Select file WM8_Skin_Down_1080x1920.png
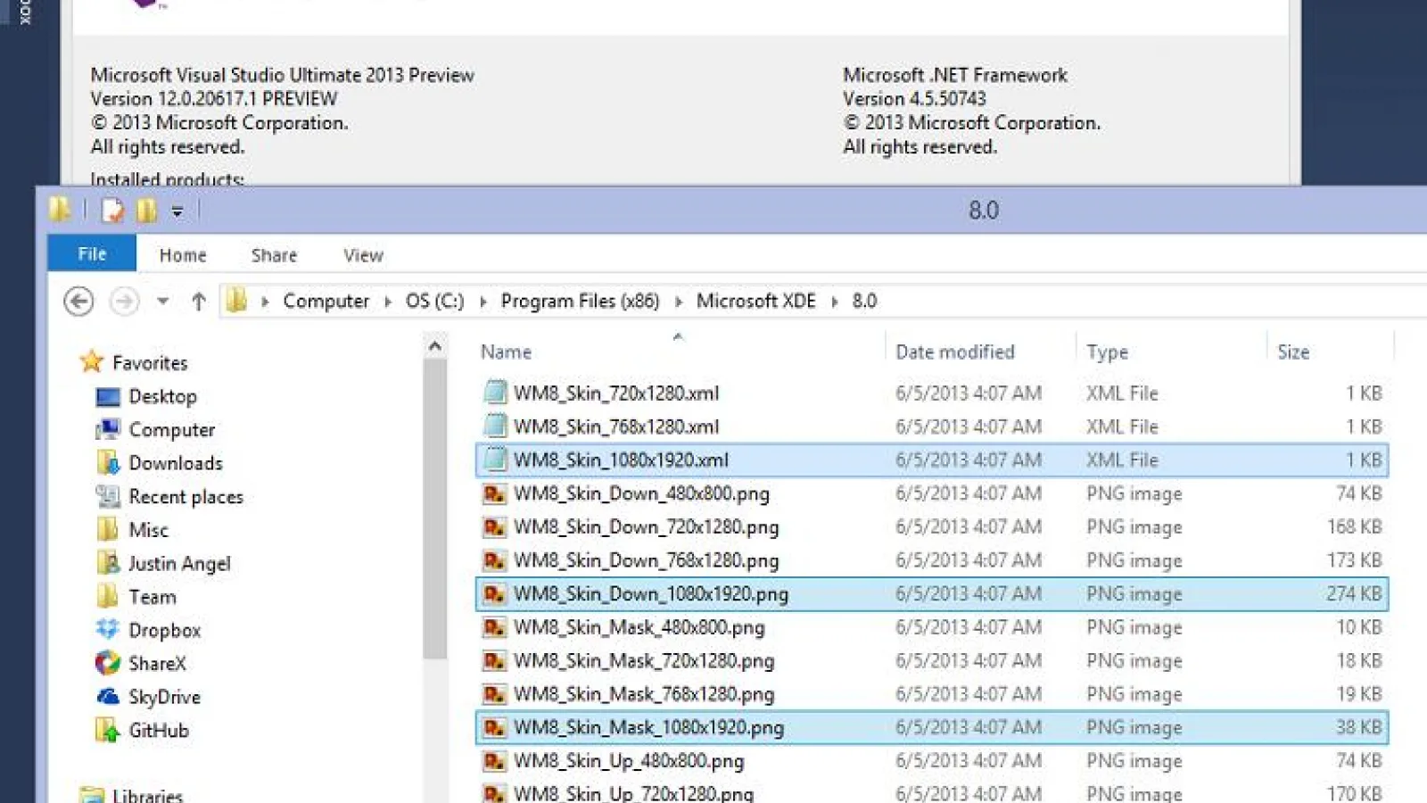The width and height of the screenshot is (1427, 803). (x=932, y=594)
